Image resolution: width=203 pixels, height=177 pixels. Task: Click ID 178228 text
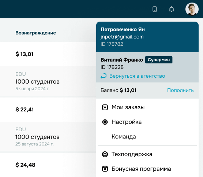[112, 67]
